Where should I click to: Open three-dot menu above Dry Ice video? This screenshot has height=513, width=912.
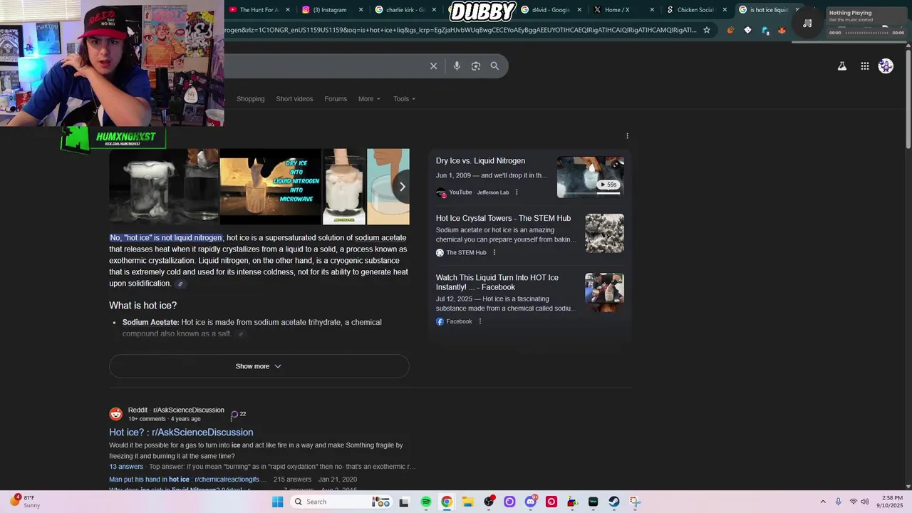point(627,136)
